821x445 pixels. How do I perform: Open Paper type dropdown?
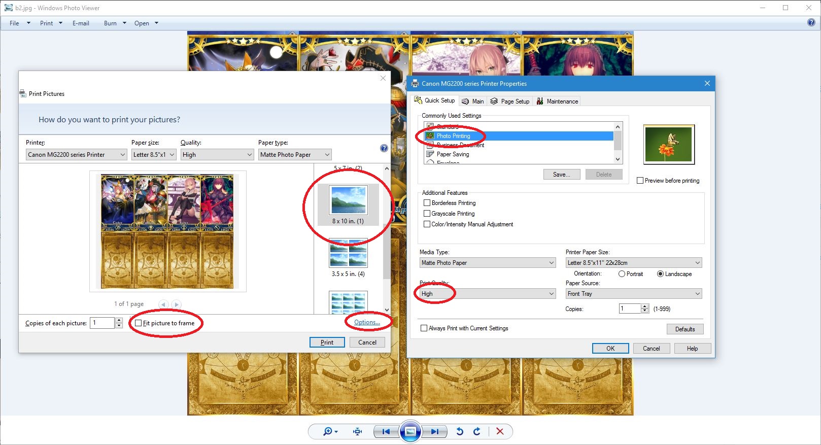click(x=295, y=155)
